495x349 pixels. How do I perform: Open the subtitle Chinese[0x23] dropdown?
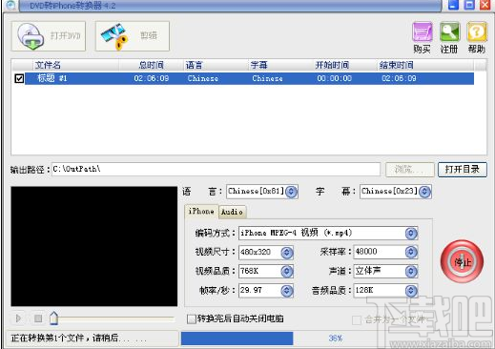pos(424,192)
